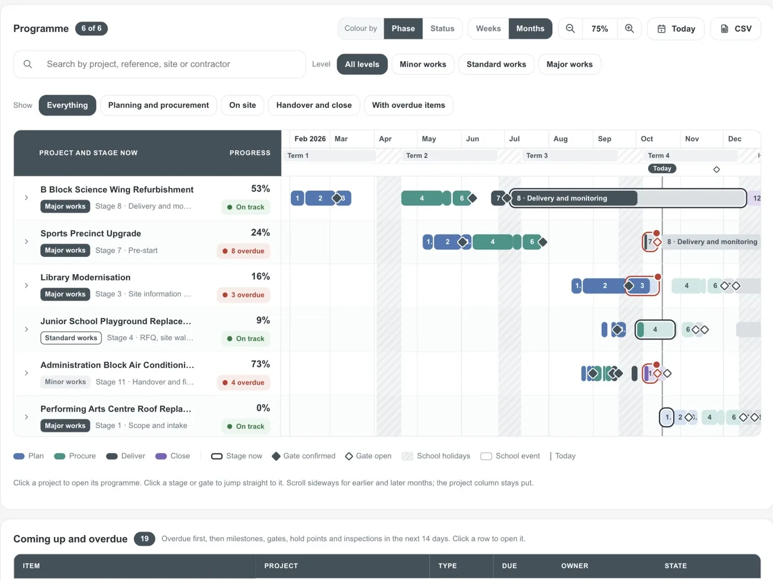Screen dimensions: 773x580
Task: Export the programme as CSV
Action: point(736,29)
